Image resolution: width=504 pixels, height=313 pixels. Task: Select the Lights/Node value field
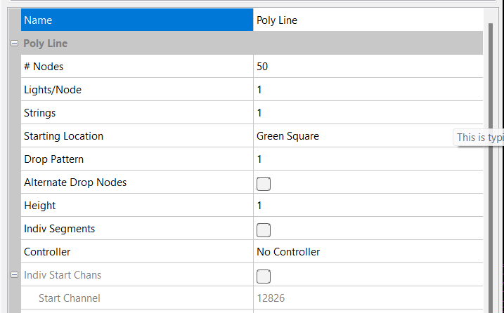[x=368, y=90]
